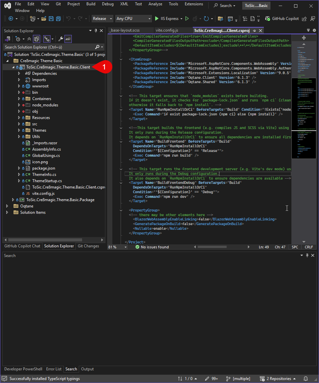Click the editor tab settings gear icon
The width and height of the screenshot is (319, 383).
coord(314,30)
